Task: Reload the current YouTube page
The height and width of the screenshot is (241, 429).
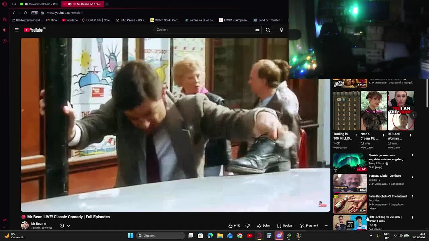Action: pyautogui.click(x=25, y=13)
